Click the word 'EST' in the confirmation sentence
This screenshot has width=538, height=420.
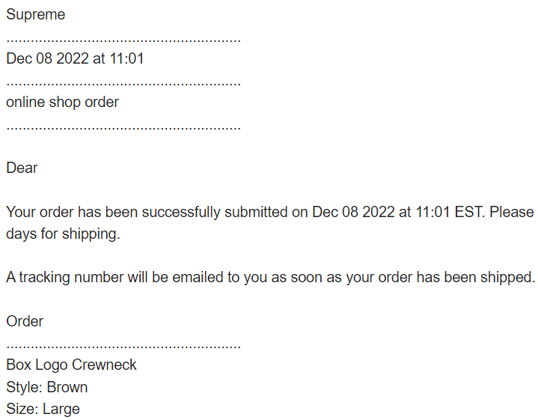point(469,212)
